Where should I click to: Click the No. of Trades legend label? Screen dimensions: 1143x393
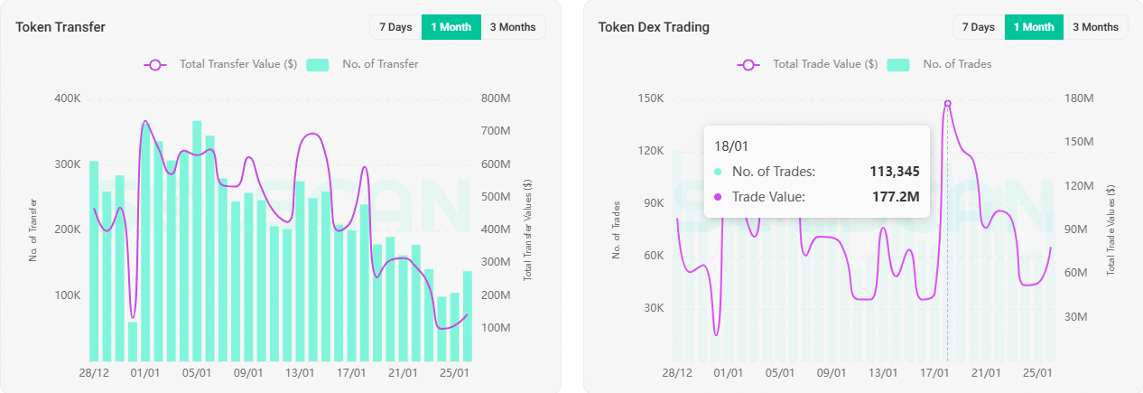tap(957, 64)
